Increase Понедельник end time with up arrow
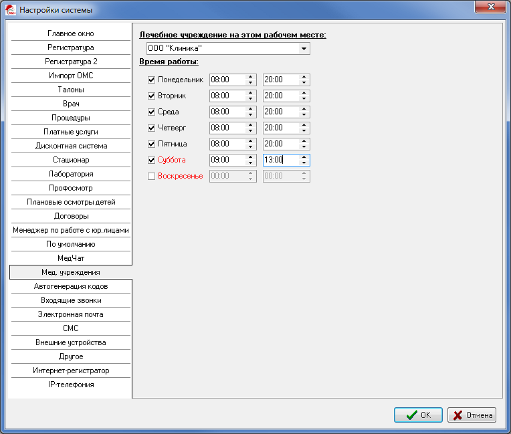 tap(304, 77)
